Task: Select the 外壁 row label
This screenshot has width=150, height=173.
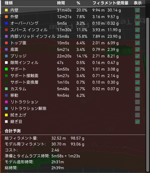Action: (x=14, y=17)
